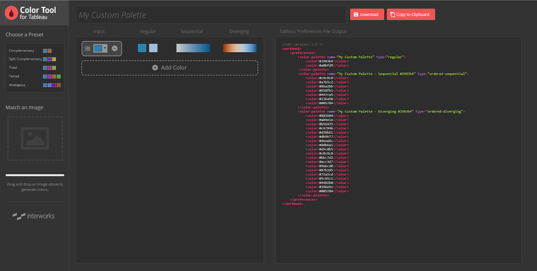This screenshot has width=537, height=271.
Task: Click the color line #d38b61
Action: point(327,133)
